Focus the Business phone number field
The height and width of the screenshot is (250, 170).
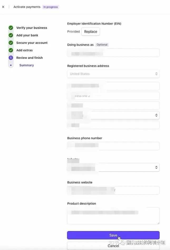(x=113, y=146)
